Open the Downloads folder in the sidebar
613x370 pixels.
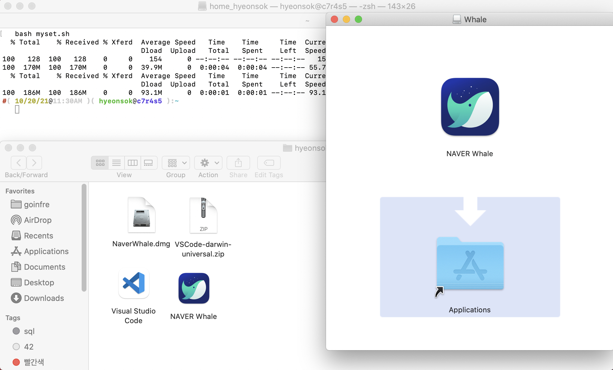point(44,298)
